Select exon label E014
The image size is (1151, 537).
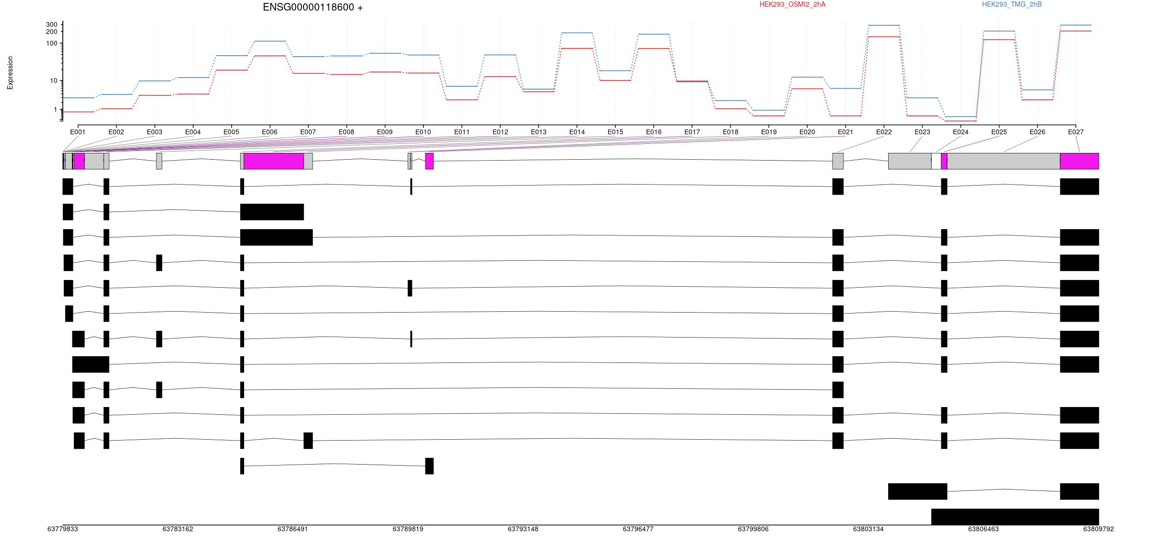[577, 132]
